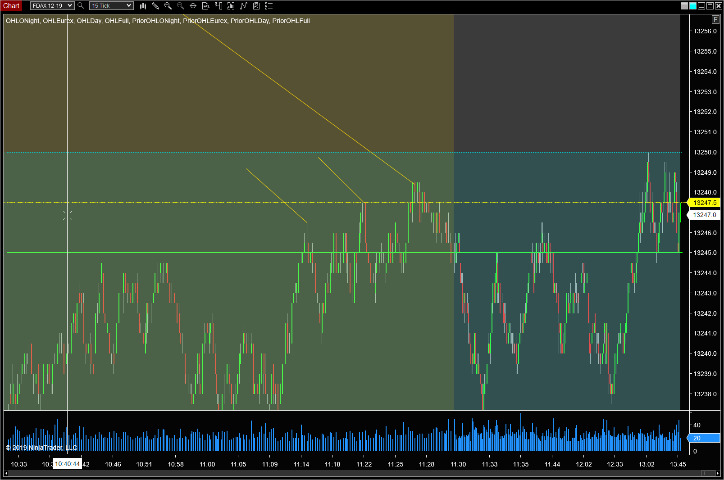The width and height of the screenshot is (724, 480).
Task: Click the cyan link color swatch
Action: pos(693,6)
